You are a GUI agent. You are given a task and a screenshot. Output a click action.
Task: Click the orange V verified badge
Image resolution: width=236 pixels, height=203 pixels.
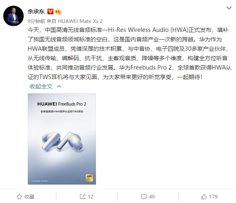[50, 11]
